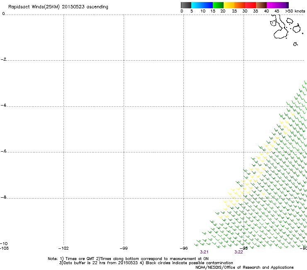This screenshot has width=307, height=270.
Task: Click the purple time stamp '3:22'
Action: point(239,252)
